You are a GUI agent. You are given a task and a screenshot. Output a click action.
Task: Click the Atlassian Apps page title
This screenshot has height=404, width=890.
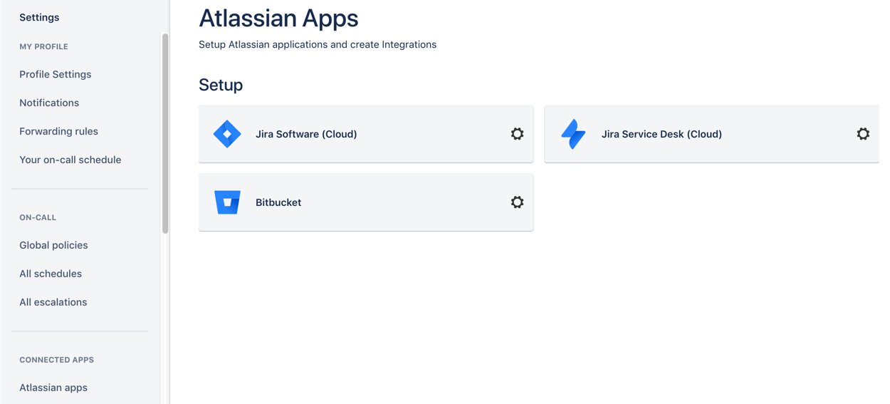coord(278,18)
